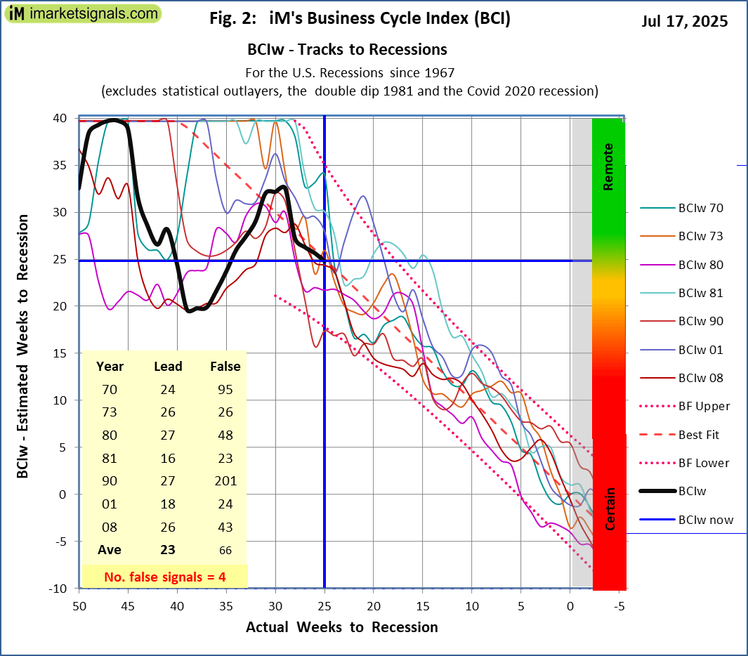The image size is (748, 656).
Task: Click the 'No. false signals = 4' note
Action: click(165, 577)
